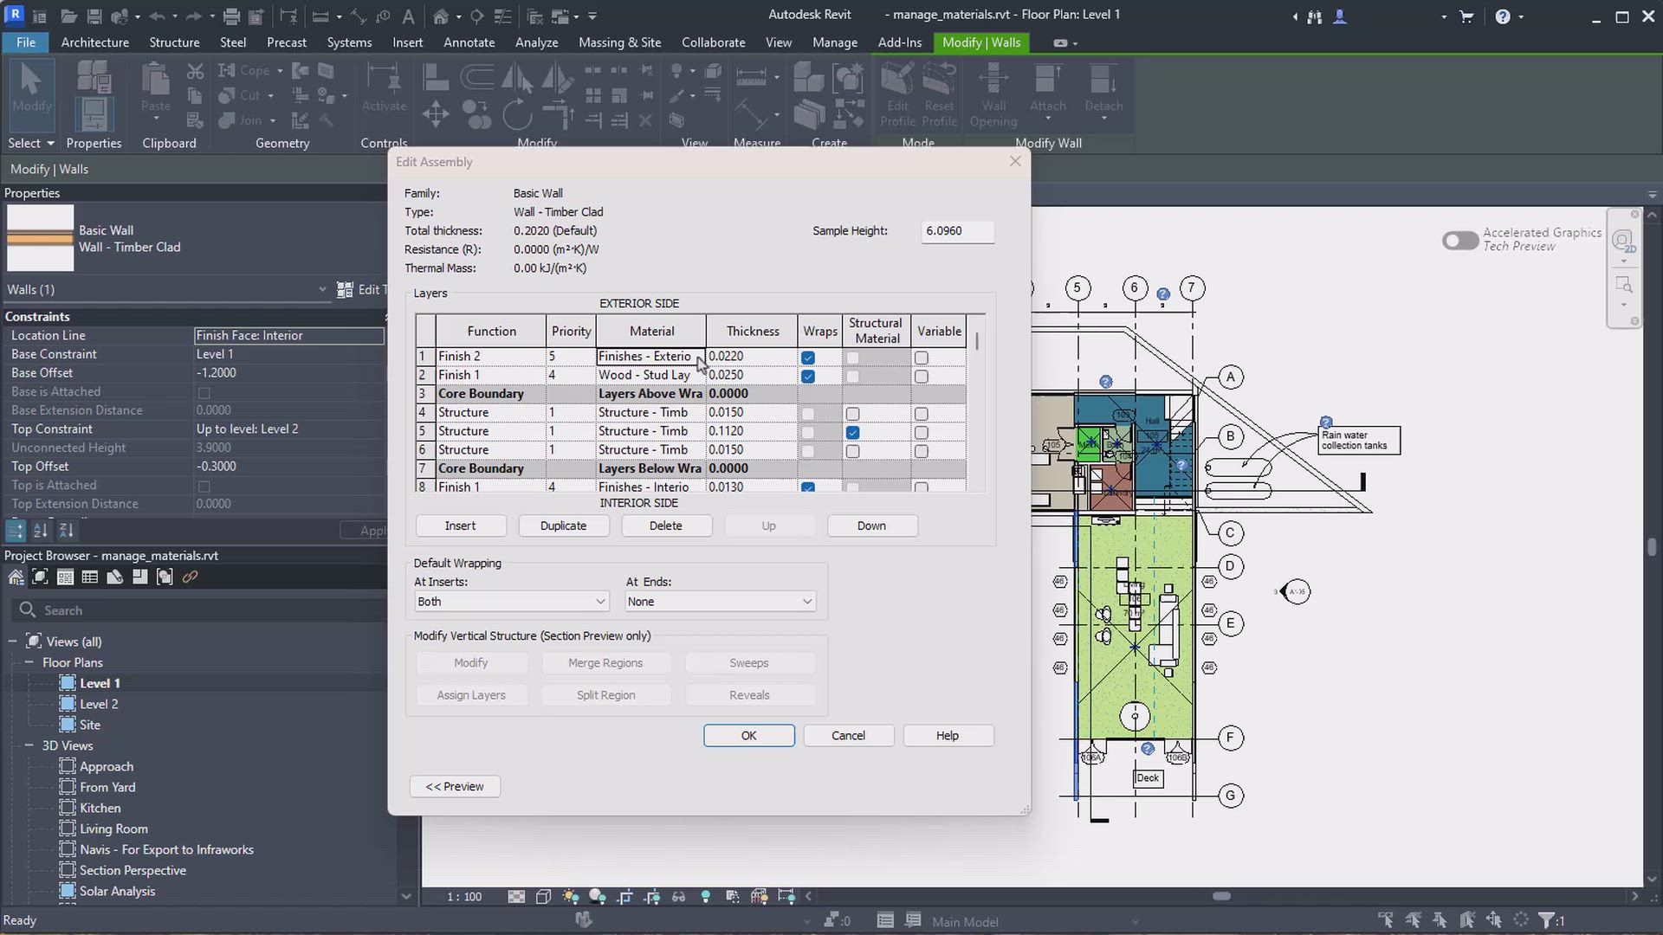1663x935 pixels.
Task: Click the shopping cart icon in title bar
Action: 1466,16
